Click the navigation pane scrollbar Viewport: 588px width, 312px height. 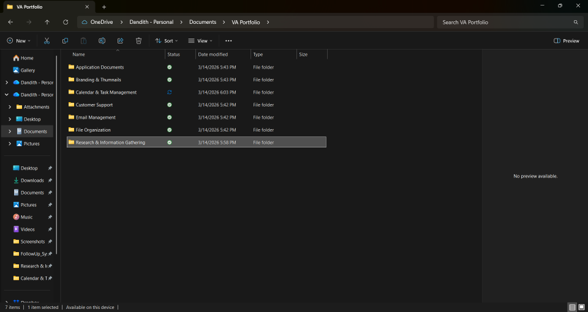coord(56,155)
